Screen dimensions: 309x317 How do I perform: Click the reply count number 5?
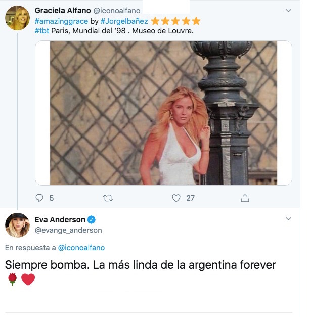pos(52,198)
